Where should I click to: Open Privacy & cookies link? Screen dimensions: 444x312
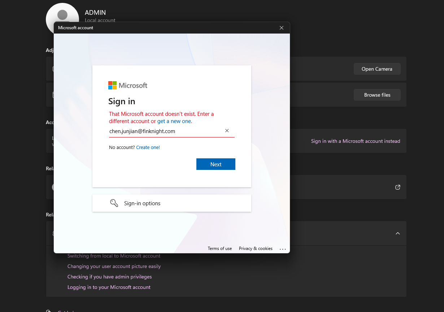point(256,249)
